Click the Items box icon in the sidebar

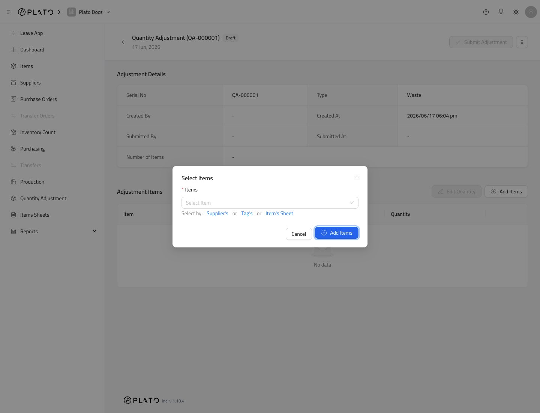[x=13, y=66]
